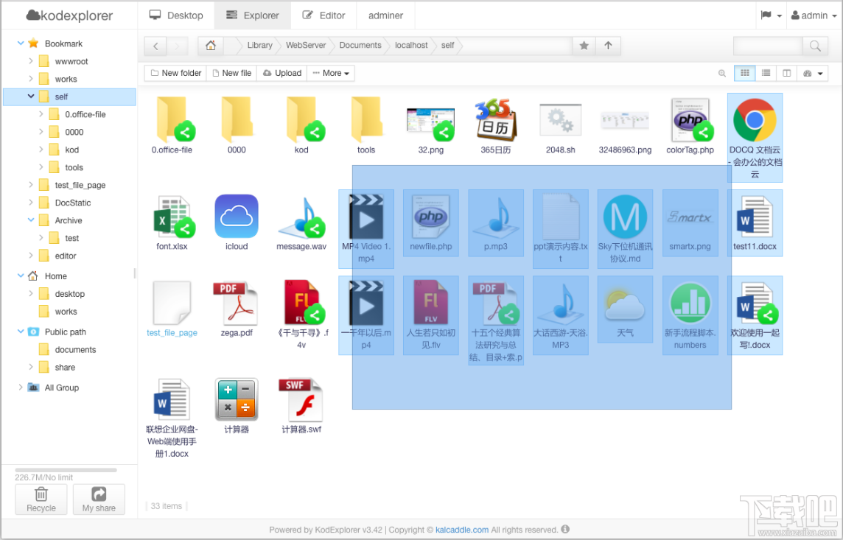Select font.xlsx spreadsheet icon
The width and height of the screenshot is (843, 540).
coord(172,216)
